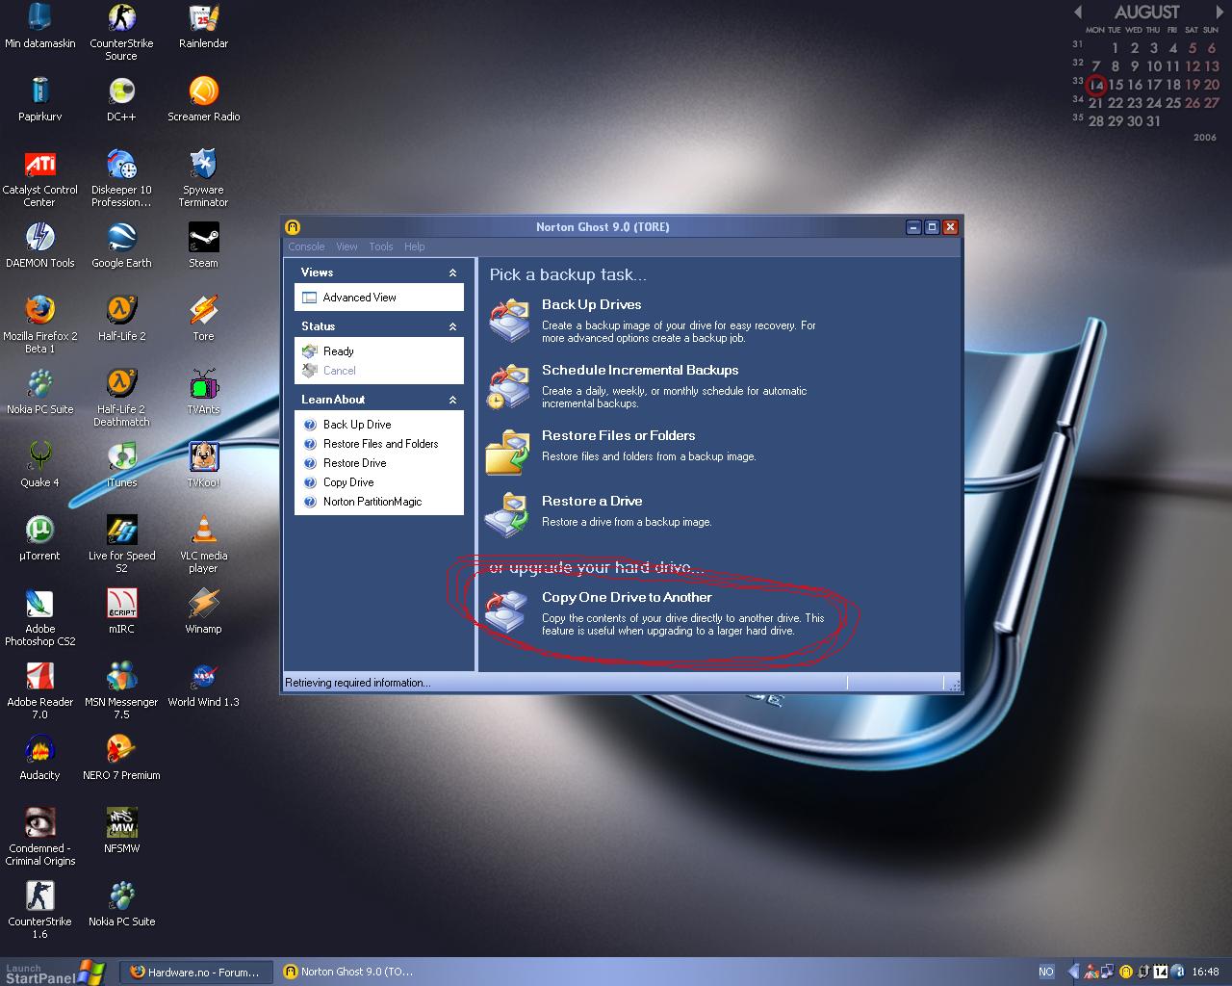Click NO language indicator in tray
Image resolution: width=1232 pixels, height=986 pixels.
(1046, 973)
